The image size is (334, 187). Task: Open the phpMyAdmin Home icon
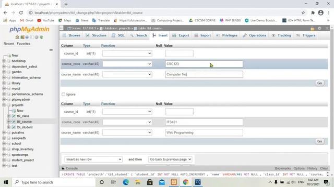17,37
